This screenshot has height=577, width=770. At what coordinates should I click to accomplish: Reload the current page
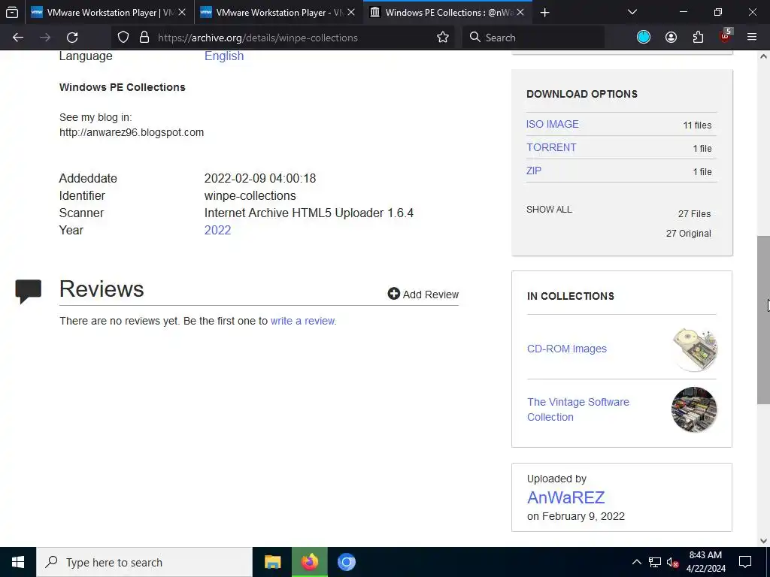coord(72,38)
